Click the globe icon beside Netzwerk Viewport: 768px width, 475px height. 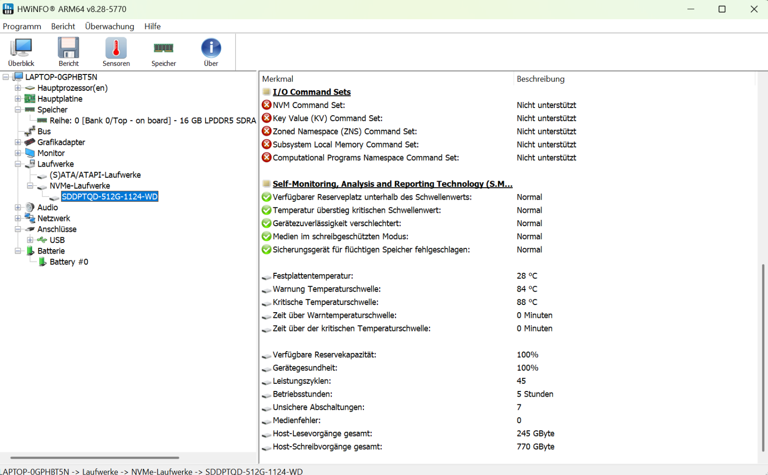pyautogui.click(x=30, y=219)
